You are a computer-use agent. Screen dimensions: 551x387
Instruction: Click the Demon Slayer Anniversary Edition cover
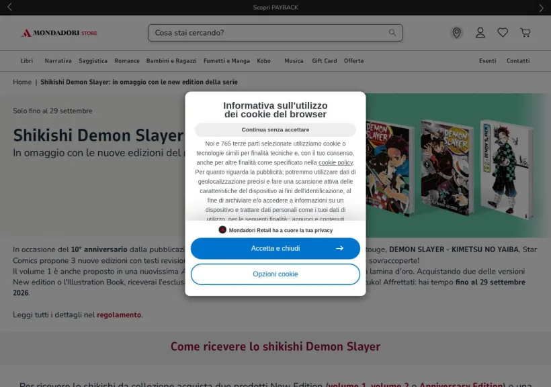(x=507, y=170)
